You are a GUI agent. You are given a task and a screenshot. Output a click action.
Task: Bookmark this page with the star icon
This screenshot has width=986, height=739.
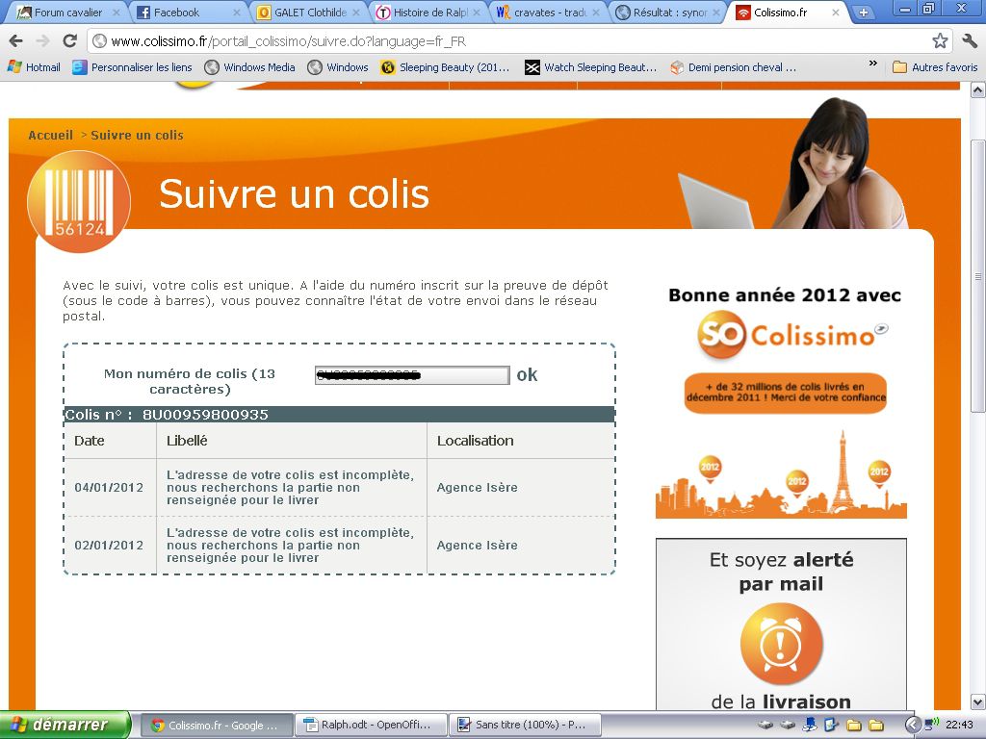pyautogui.click(x=940, y=41)
